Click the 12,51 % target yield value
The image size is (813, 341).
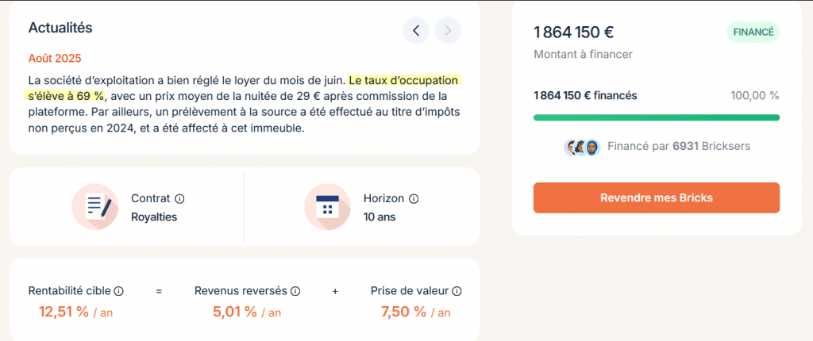pyautogui.click(x=64, y=312)
